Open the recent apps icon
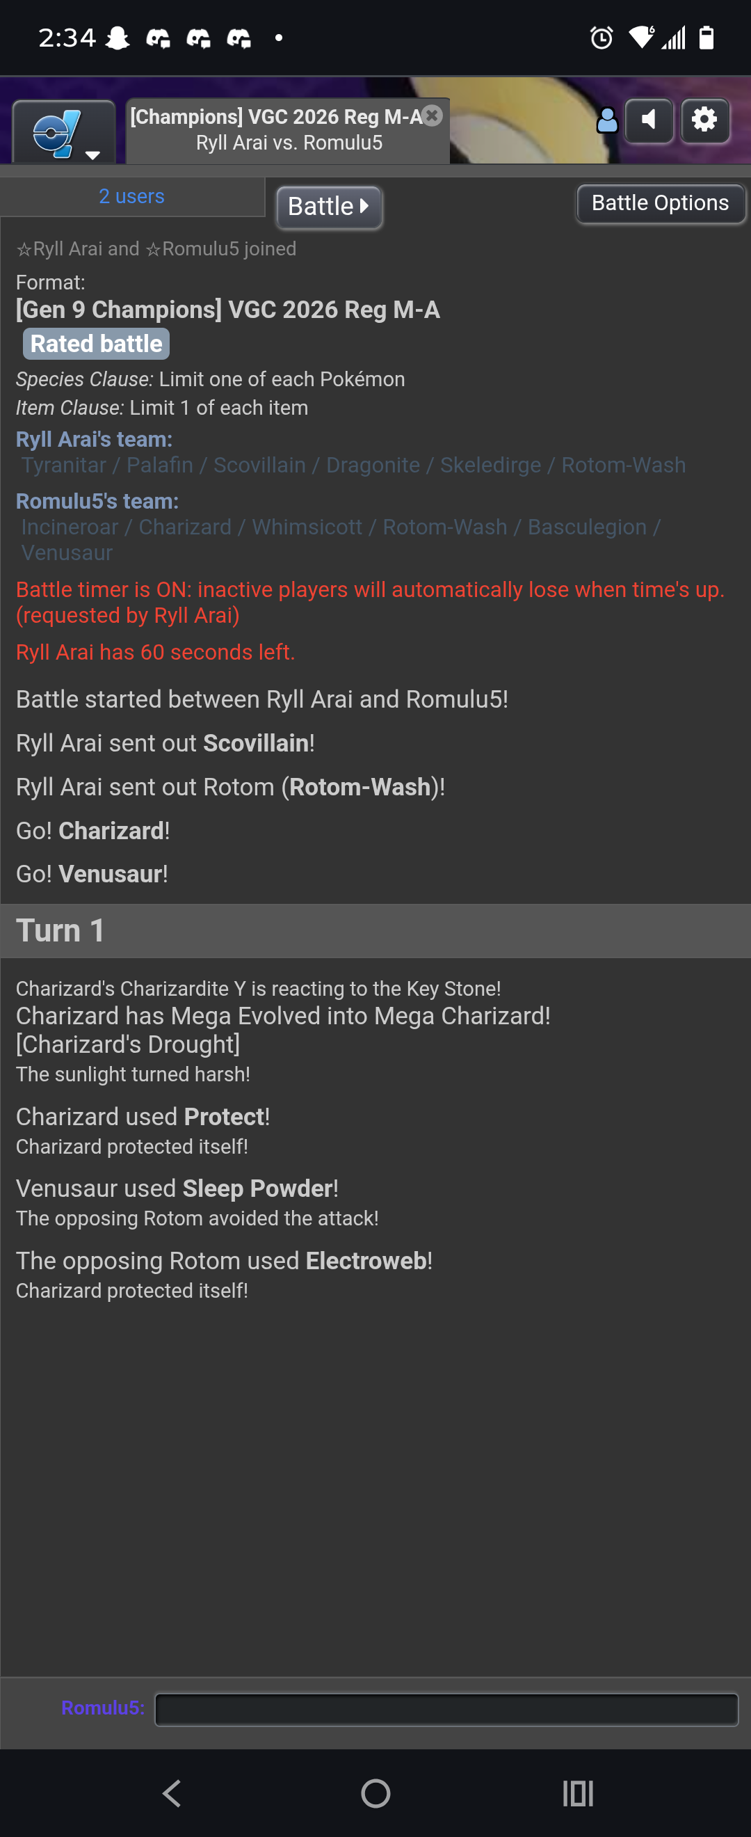This screenshot has width=751, height=1837. click(578, 1792)
